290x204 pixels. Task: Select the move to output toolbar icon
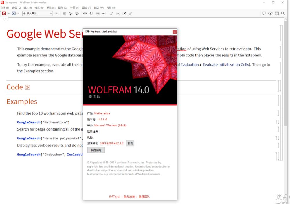click(77, 13)
